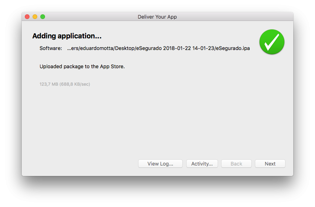Click the '123,7 MB' upload size text
Viewport: 315px width, 207px height.
tap(48, 84)
